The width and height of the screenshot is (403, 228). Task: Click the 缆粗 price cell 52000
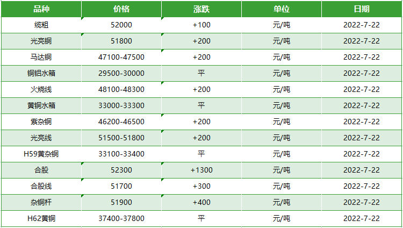point(121,25)
